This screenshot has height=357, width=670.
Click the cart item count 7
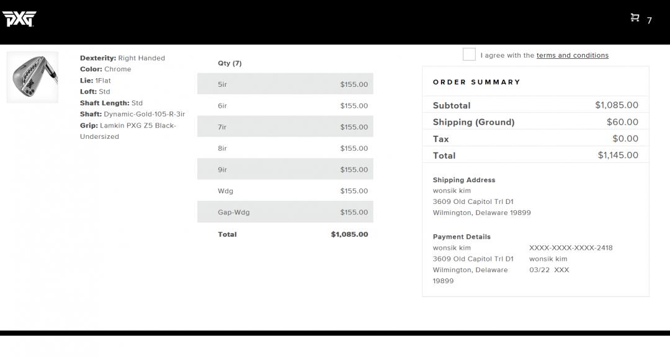tap(650, 20)
